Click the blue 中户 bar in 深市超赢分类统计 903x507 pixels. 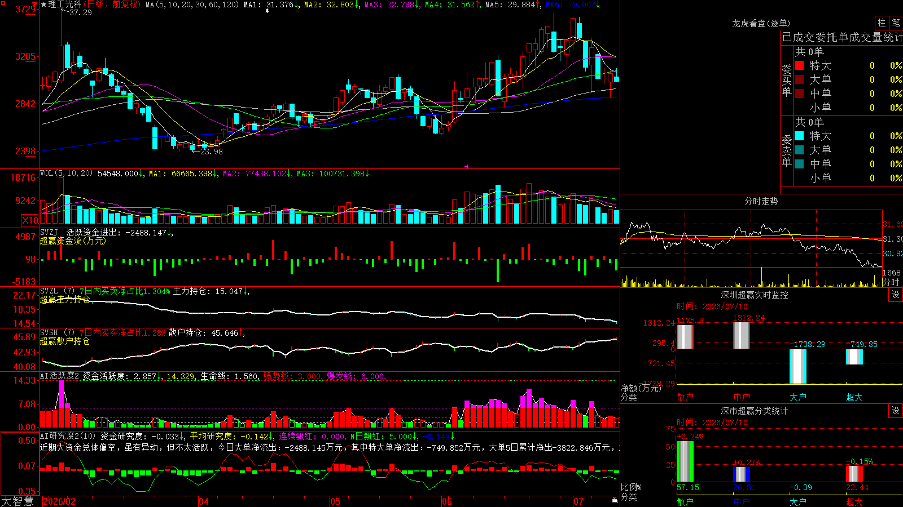(x=742, y=474)
